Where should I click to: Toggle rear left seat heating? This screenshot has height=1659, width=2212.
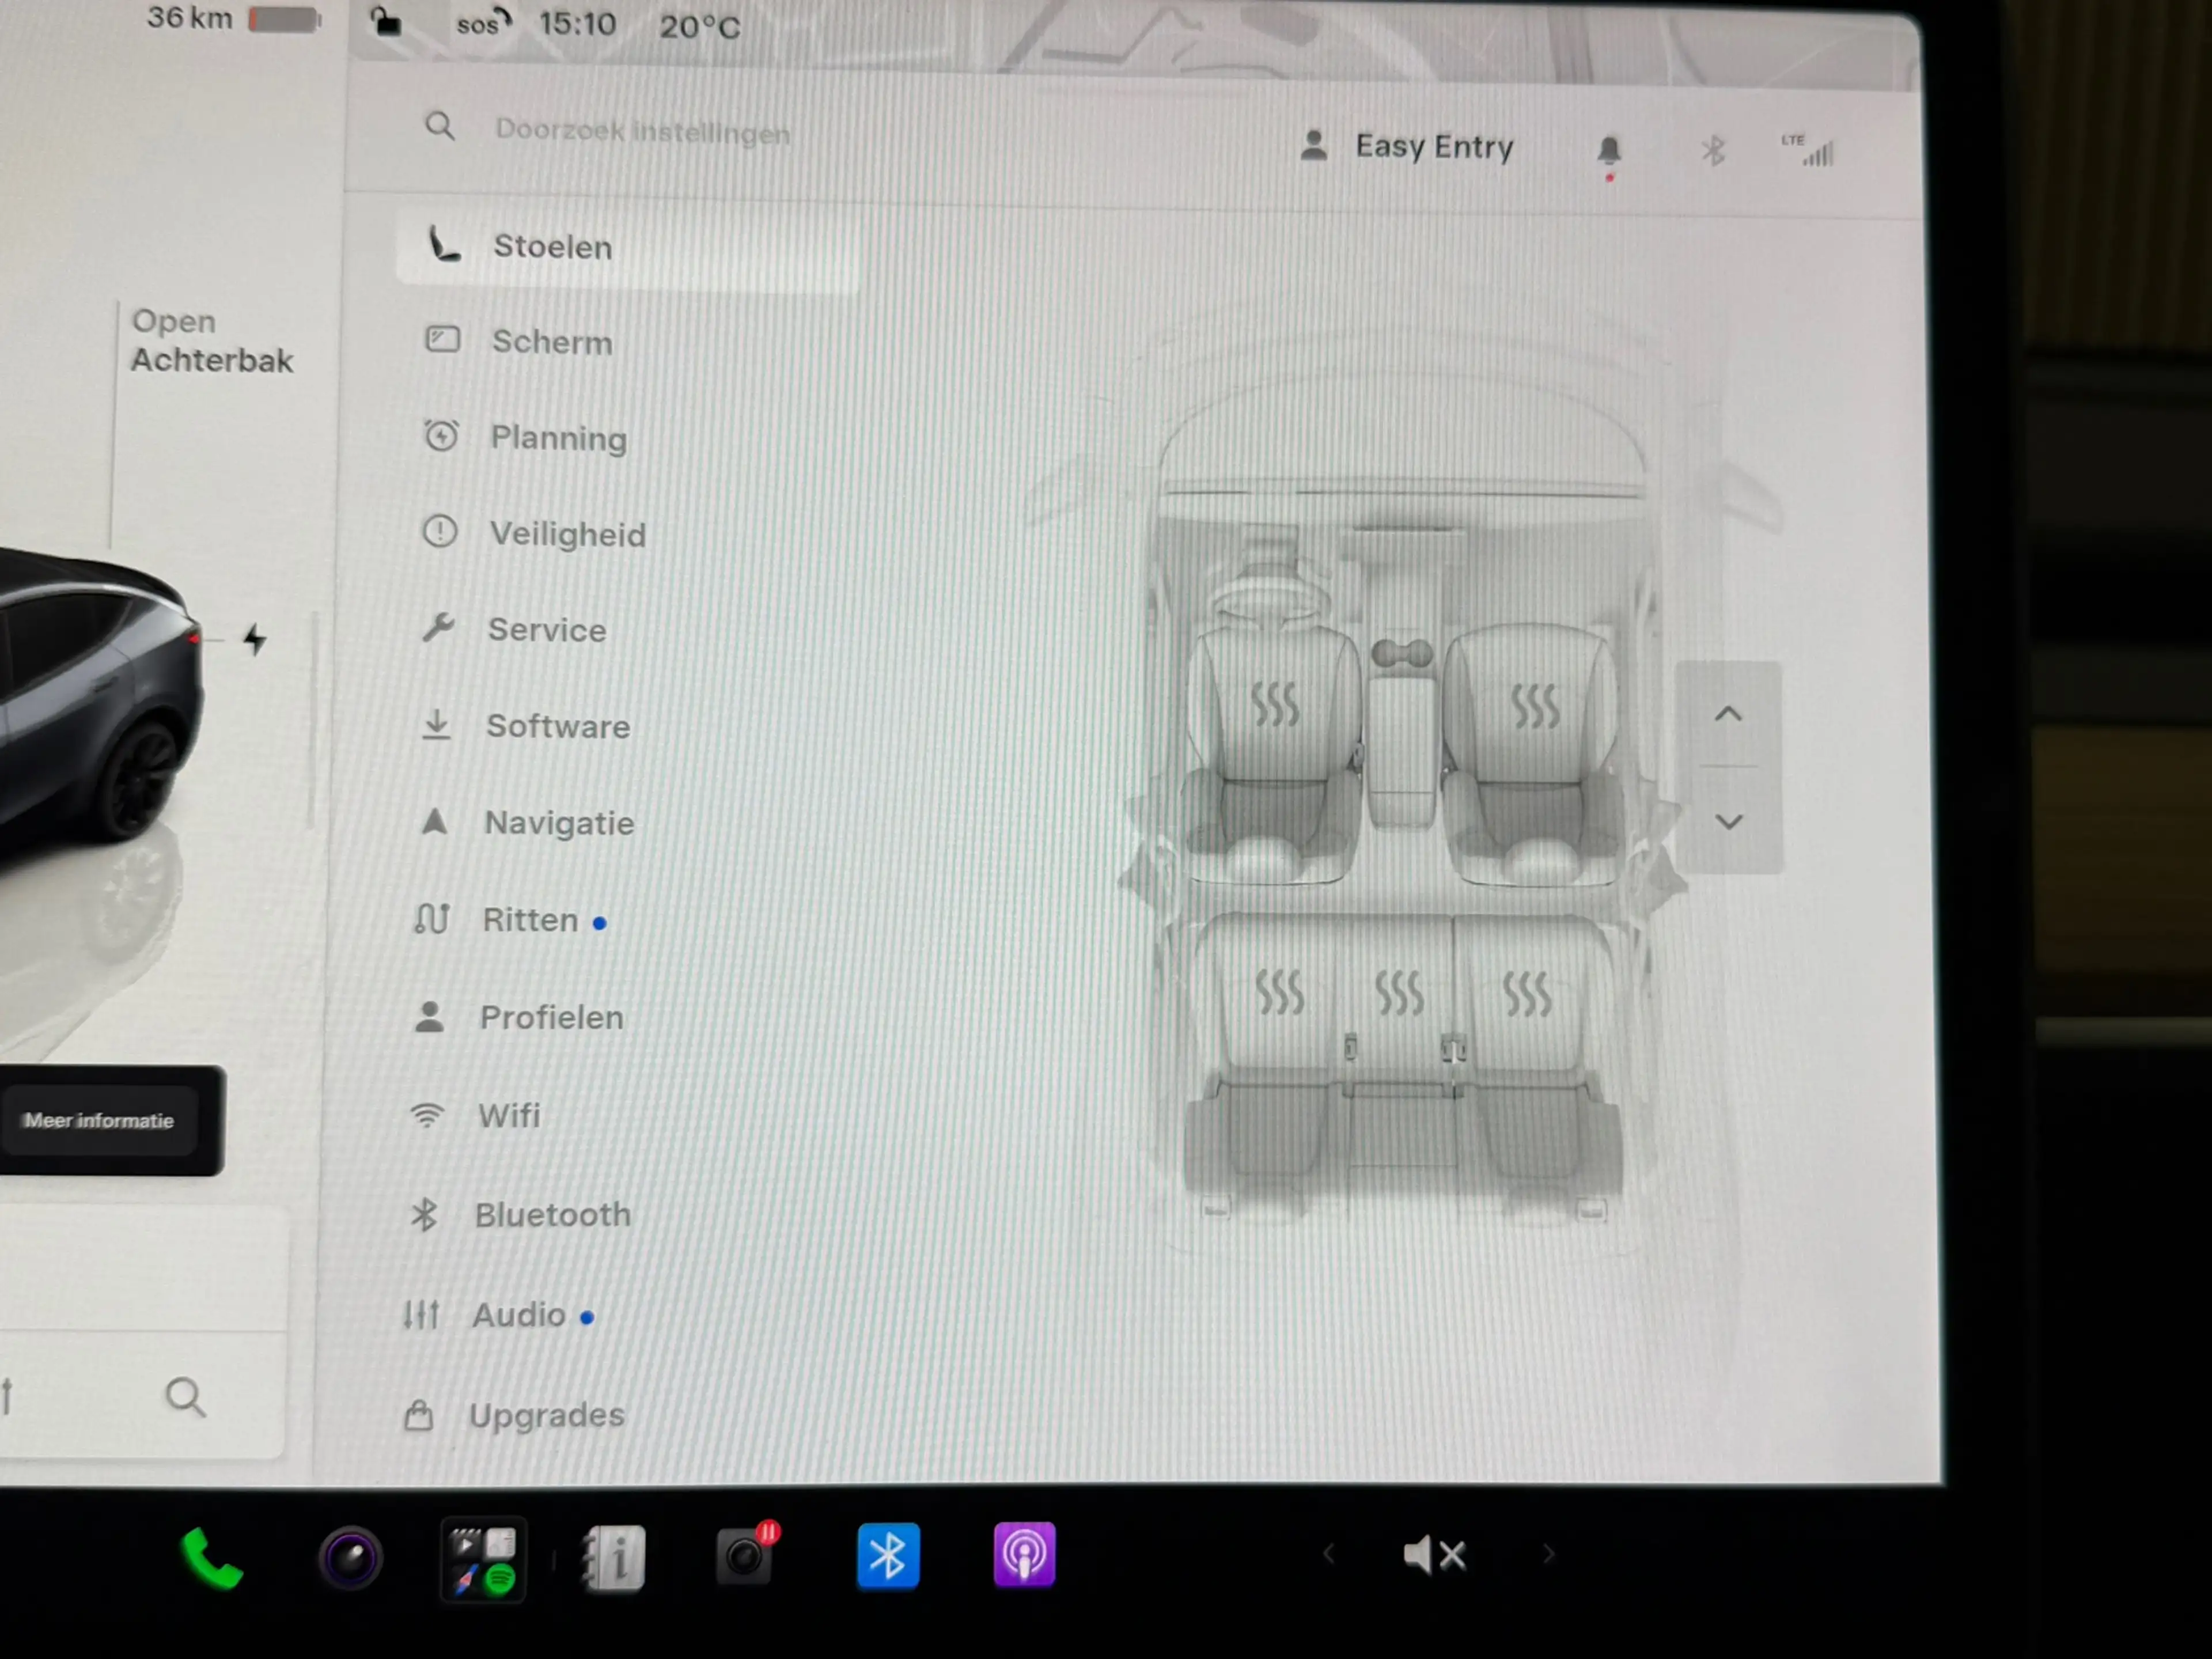click(x=1279, y=992)
